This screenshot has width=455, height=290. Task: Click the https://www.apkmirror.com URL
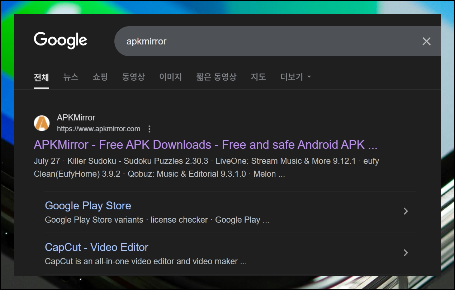click(99, 129)
